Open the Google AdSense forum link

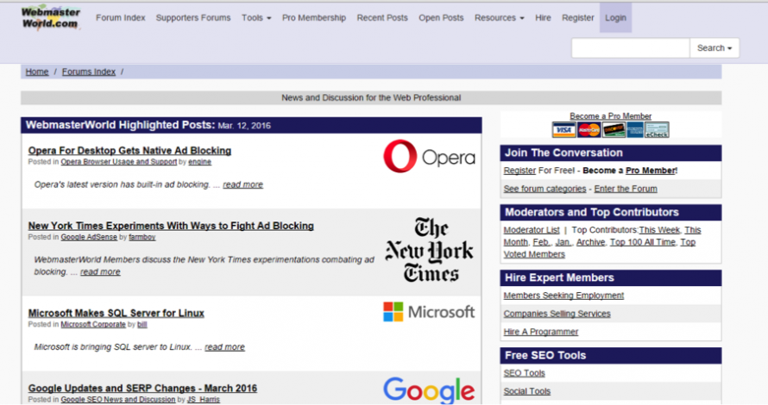[89, 237]
